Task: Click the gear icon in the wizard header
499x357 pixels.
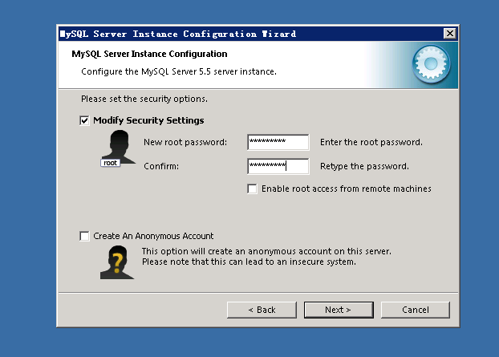Action: point(432,67)
